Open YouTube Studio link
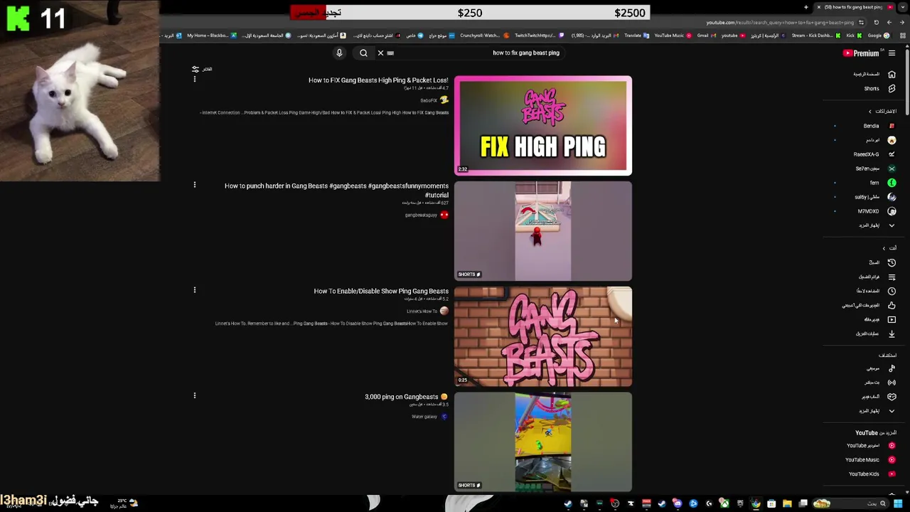The width and height of the screenshot is (910, 512). coord(871,446)
